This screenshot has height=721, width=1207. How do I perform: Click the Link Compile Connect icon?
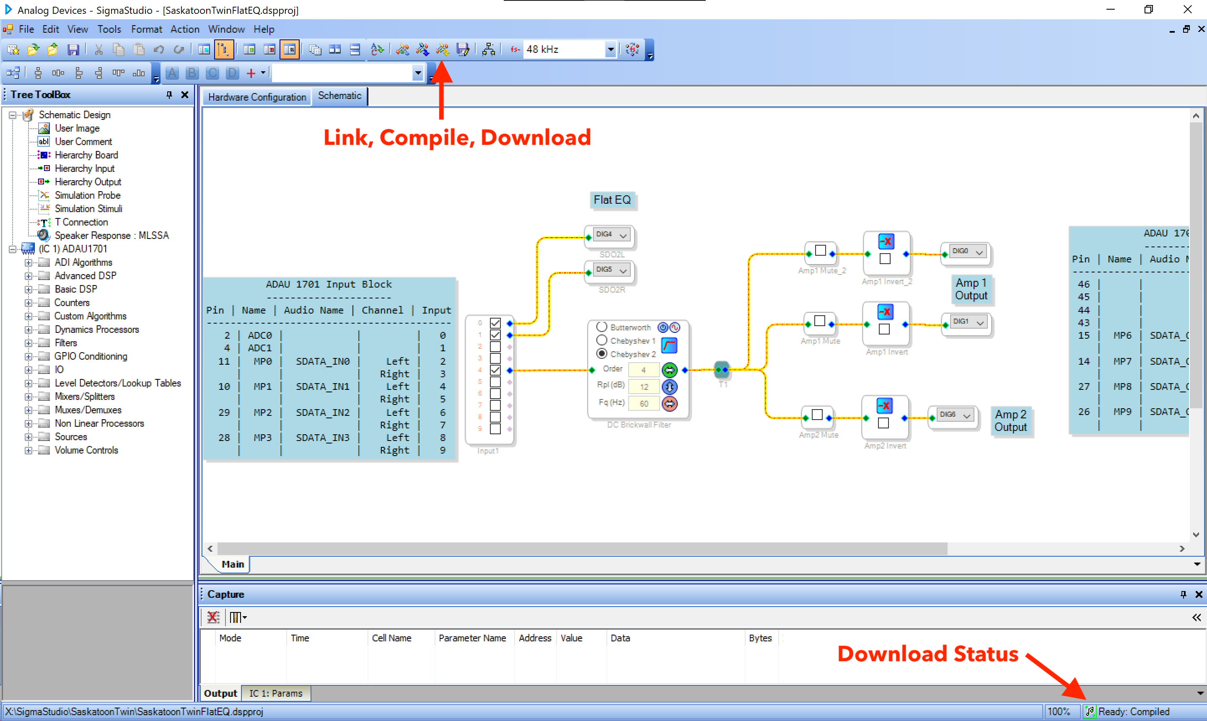[x=422, y=49]
